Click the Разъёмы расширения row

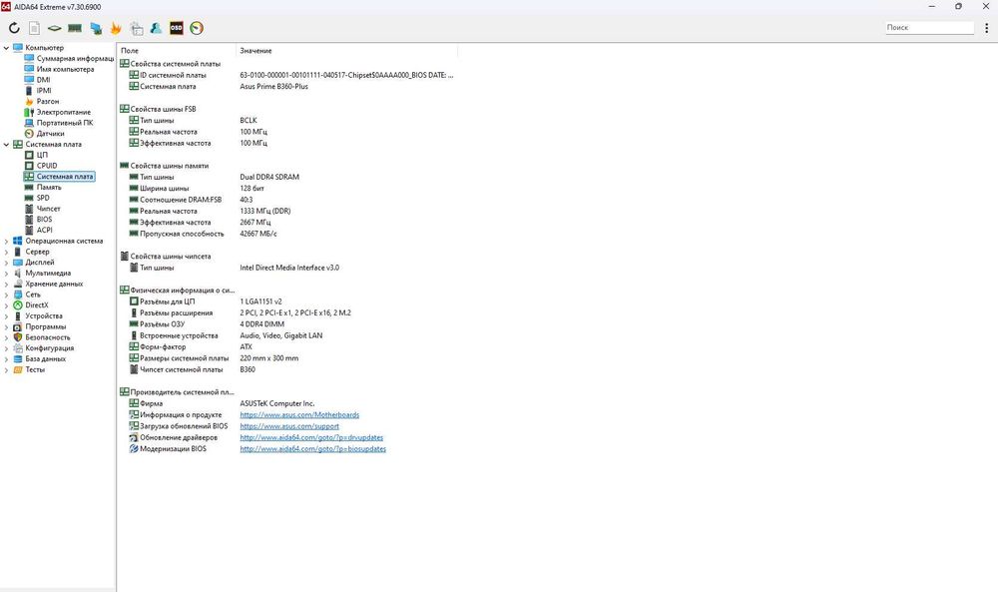[240, 313]
